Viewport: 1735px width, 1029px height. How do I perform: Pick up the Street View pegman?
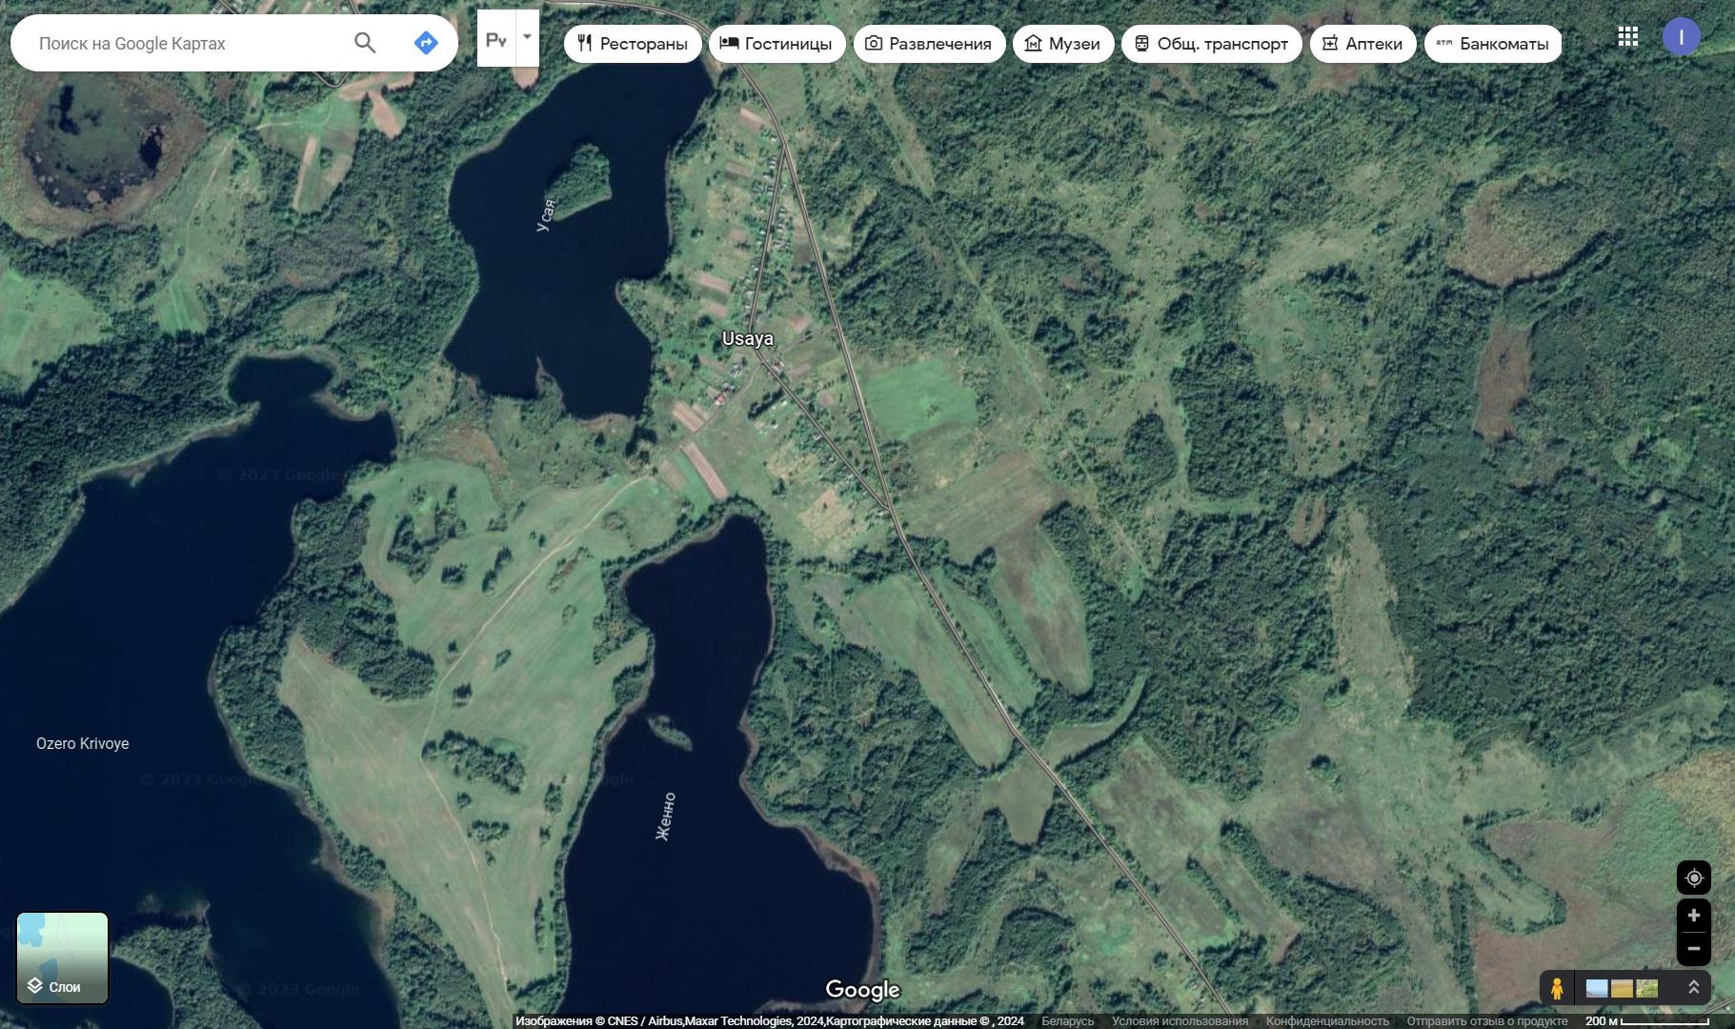tap(1557, 988)
